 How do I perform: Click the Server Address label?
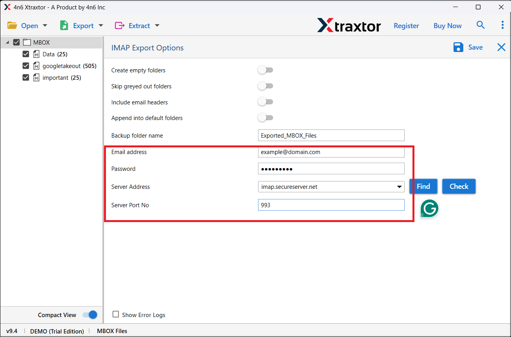coord(131,187)
